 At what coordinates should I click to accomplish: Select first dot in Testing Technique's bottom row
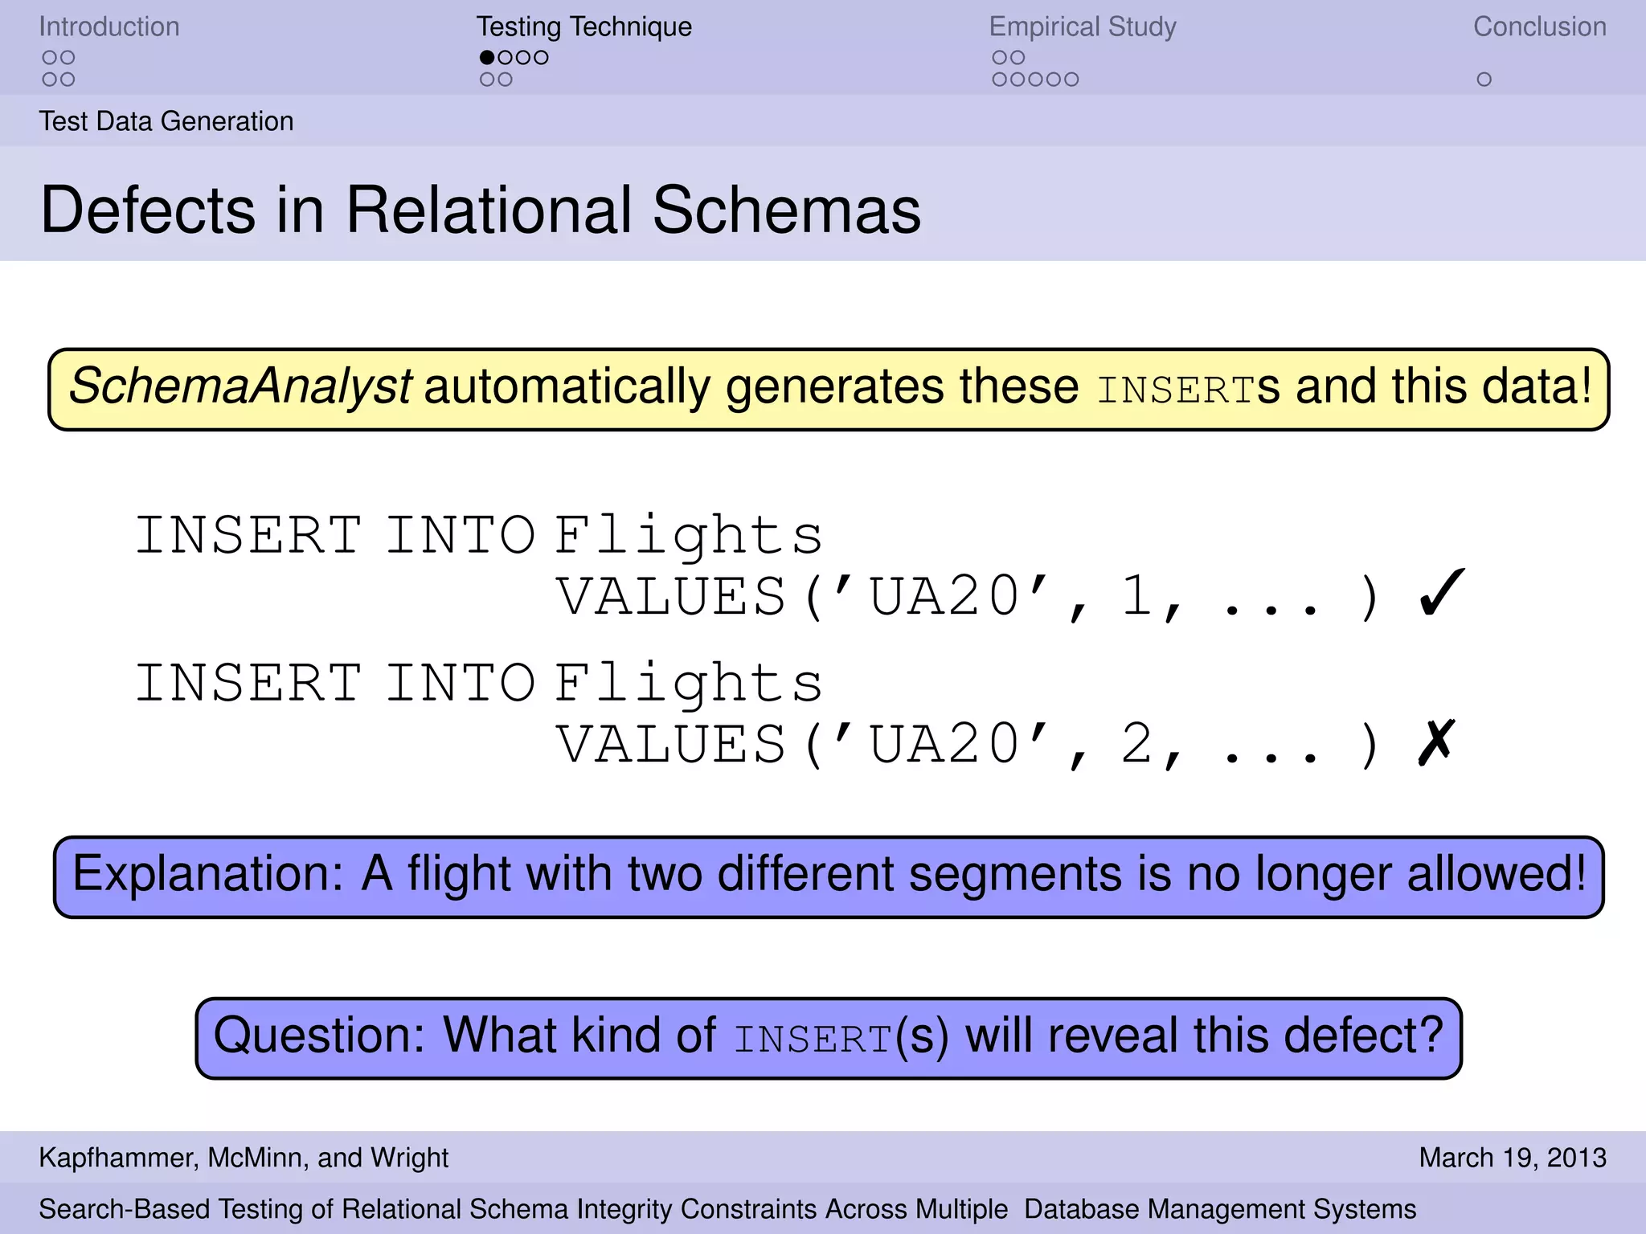(x=487, y=80)
